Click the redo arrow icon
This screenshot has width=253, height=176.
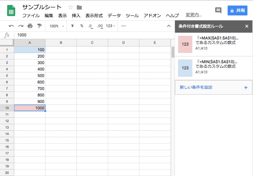tap(21, 26)
